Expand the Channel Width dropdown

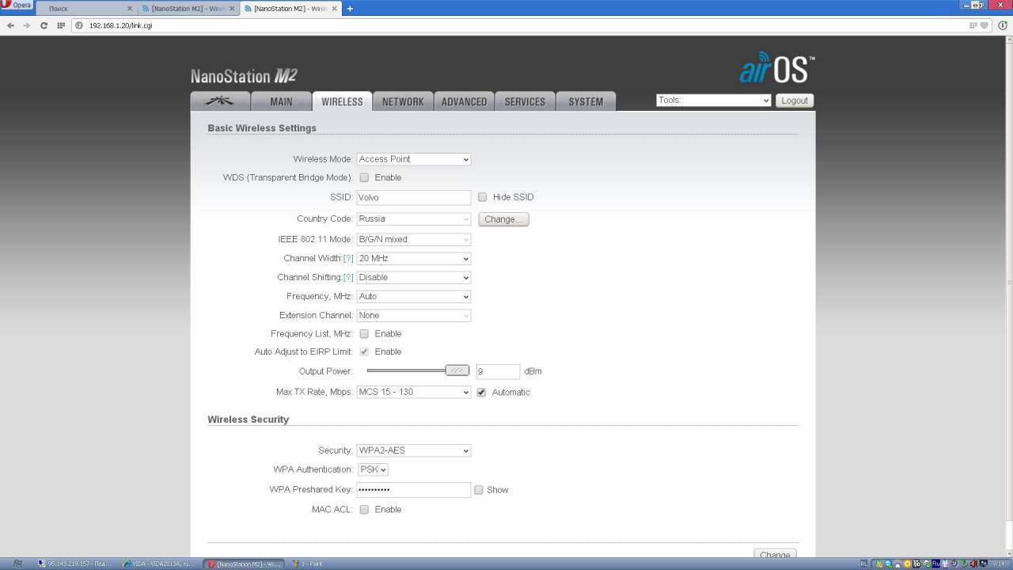[x=414, y=259]
